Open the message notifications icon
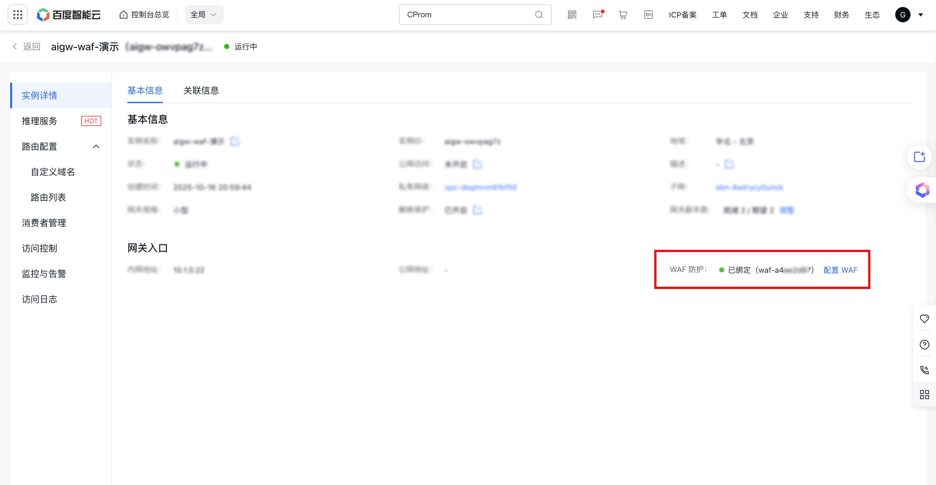Image resolution: width=936 pixels, height=485 pixels. tap(597, 15)
